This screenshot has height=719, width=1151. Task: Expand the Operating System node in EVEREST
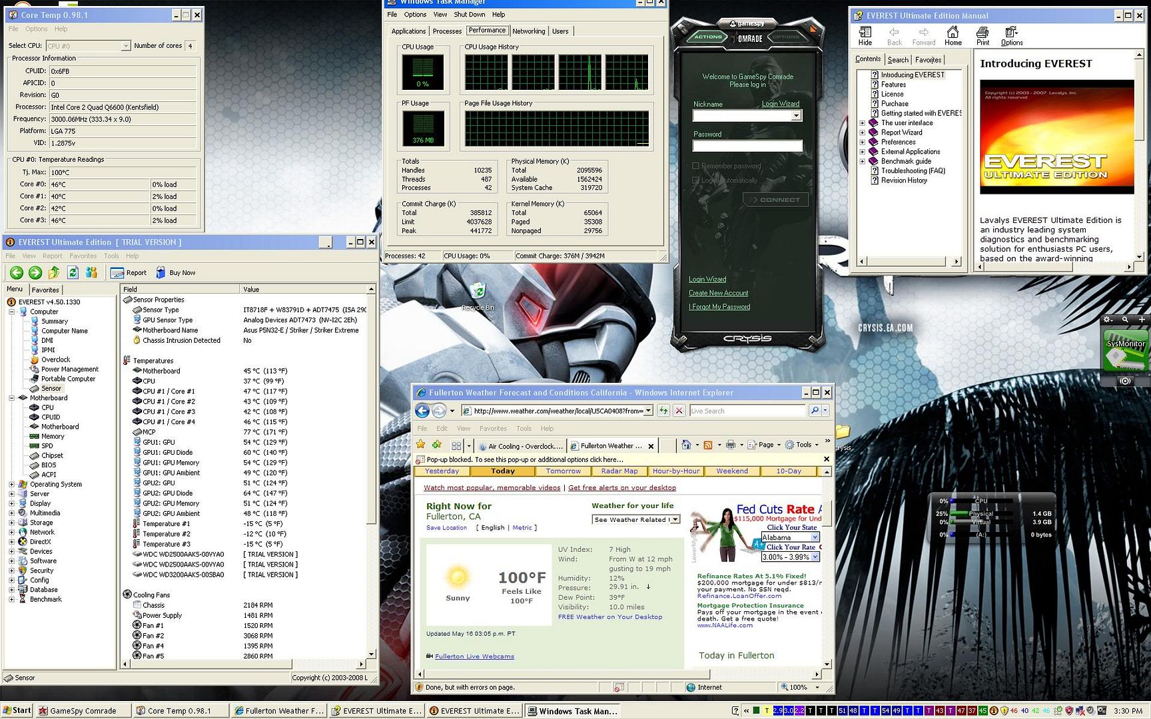click(11, 485)
